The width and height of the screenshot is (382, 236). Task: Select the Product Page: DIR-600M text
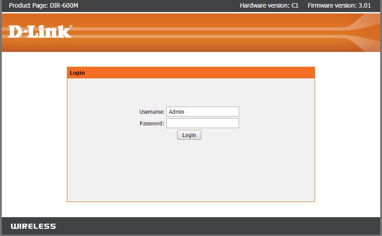coord(44,5)
